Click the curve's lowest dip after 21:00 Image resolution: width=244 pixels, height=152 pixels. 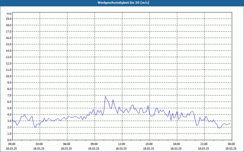tap(219, 128)
